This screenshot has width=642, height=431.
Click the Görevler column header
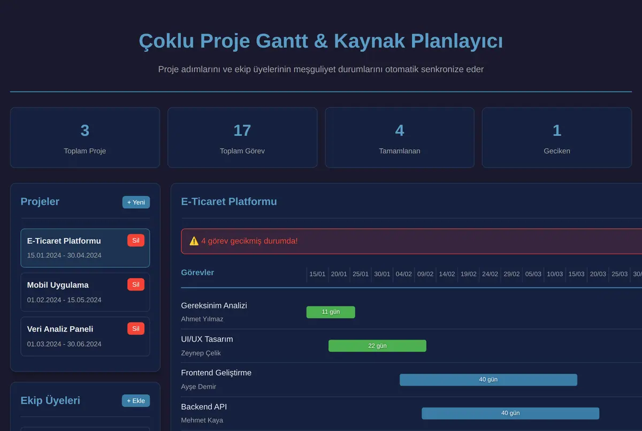click(197, 273)
